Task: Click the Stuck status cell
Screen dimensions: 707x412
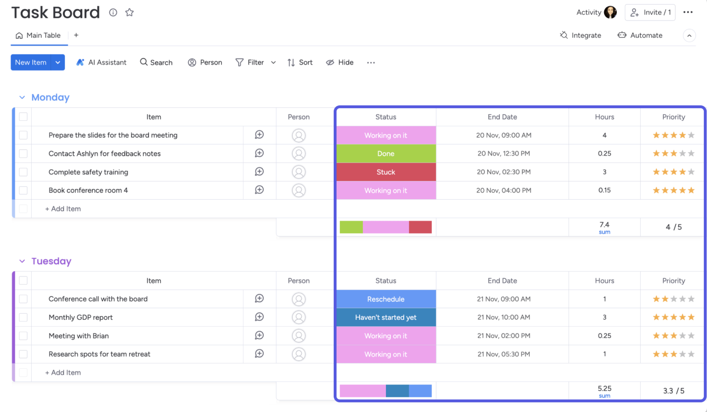Action: click(x=386, y=172)
